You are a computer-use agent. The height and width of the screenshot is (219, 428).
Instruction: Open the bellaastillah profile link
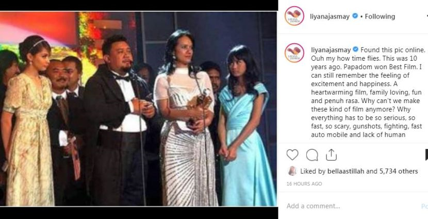345,171
